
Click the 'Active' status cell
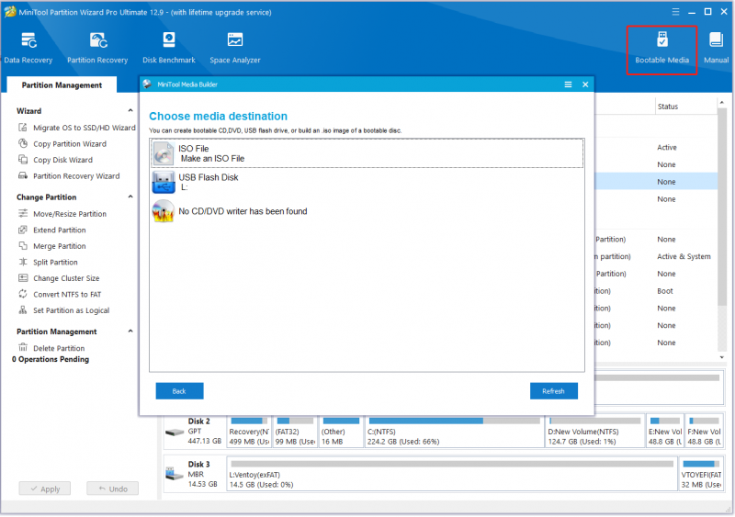coord(667,148)
